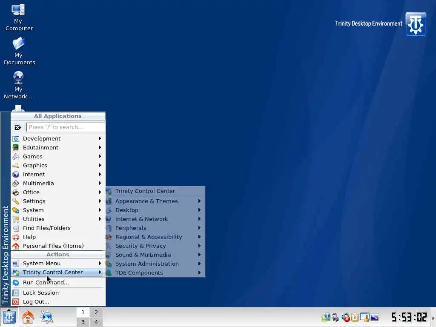This screenshot has height=327, width=436.
Task: Open the Settings menu entry
Action: (x=58, y=201)
